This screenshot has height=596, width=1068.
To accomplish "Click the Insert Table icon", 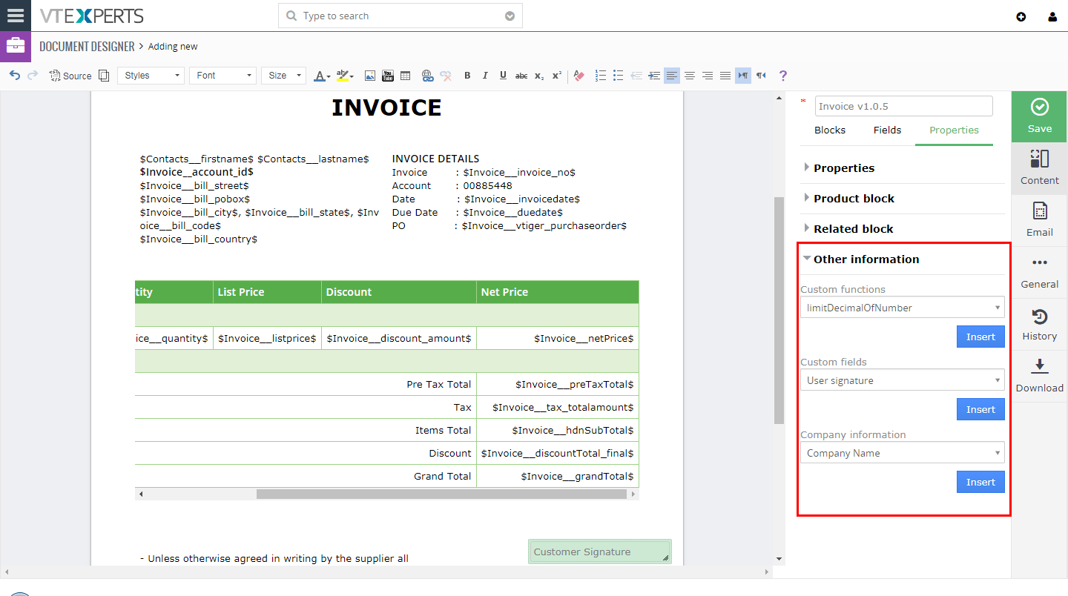I will [x=405, y=75].
